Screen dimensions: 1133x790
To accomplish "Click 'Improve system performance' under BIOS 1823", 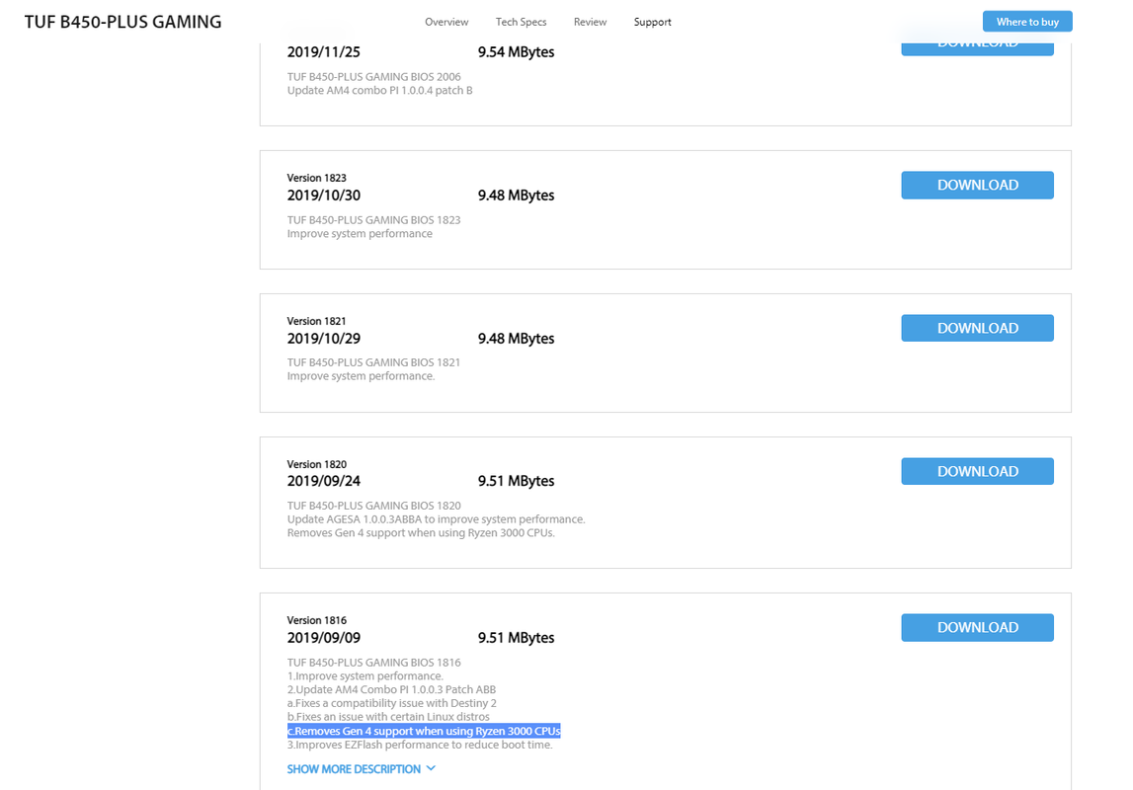I will pos(360,233).
